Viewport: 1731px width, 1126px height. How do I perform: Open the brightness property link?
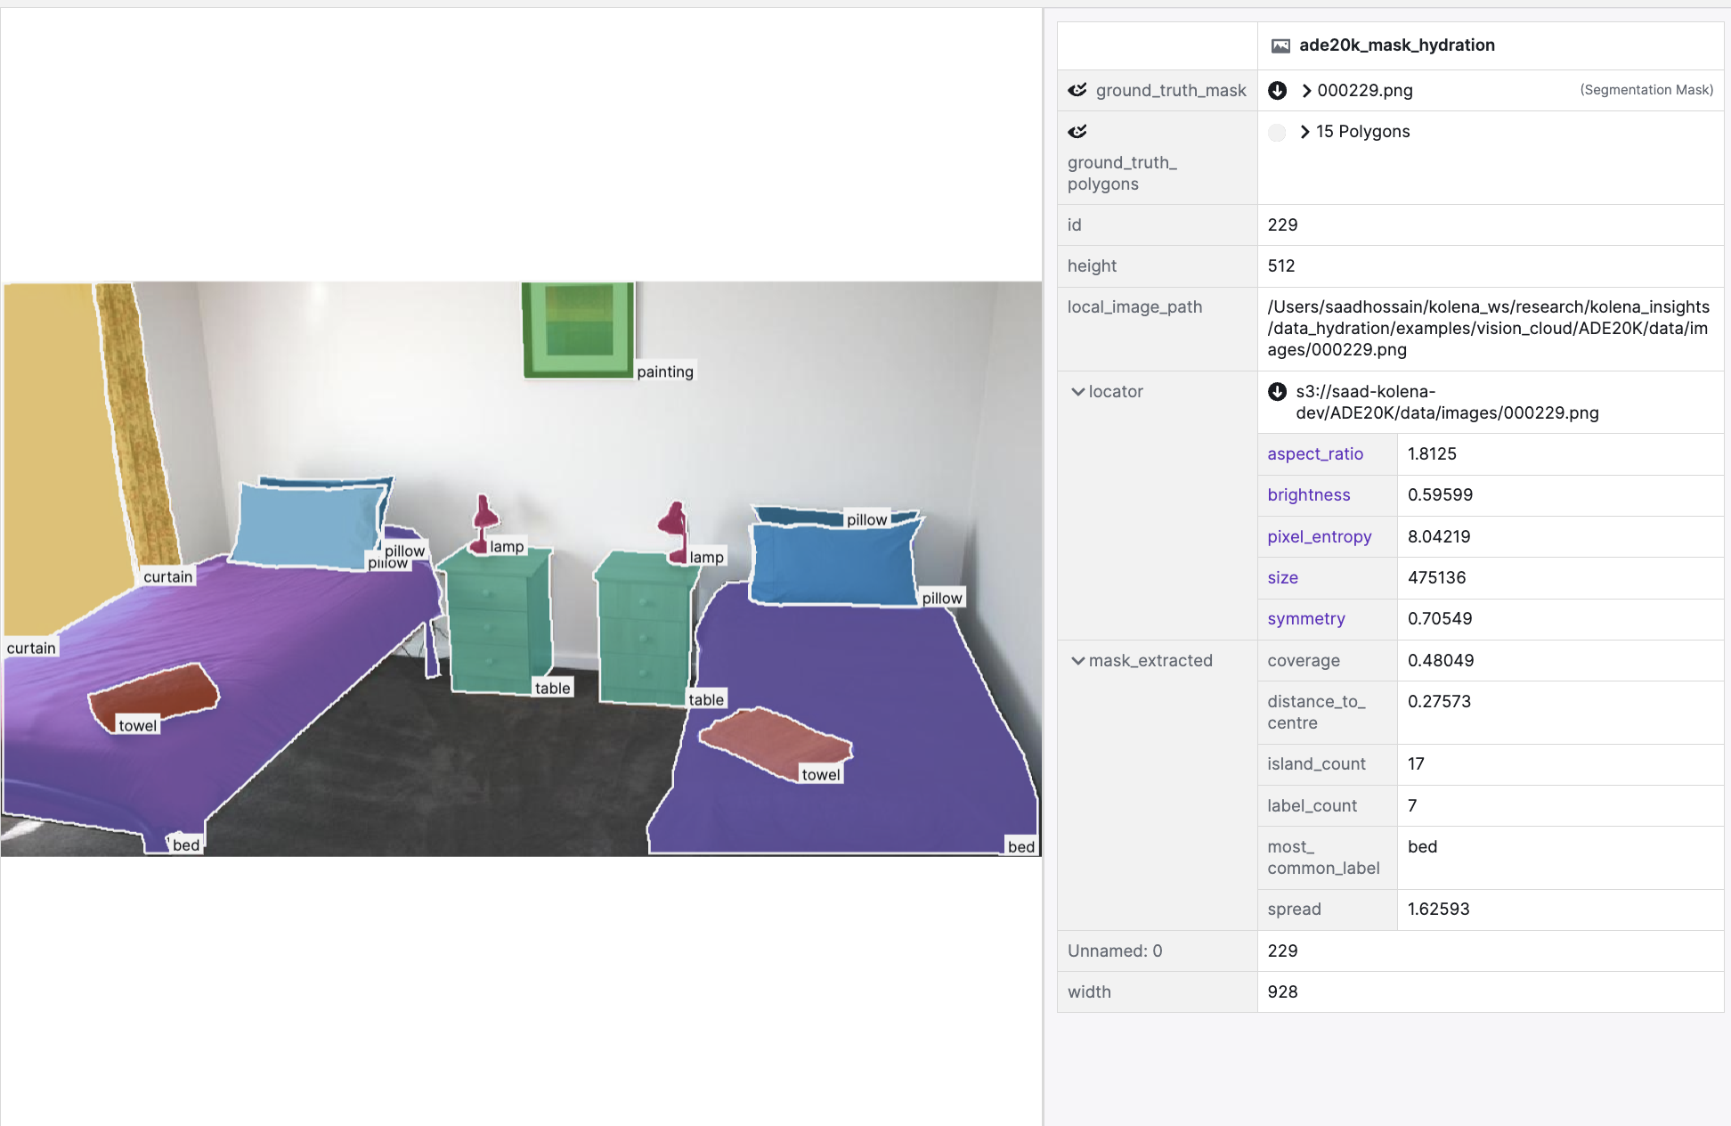tap(1308, 495)
